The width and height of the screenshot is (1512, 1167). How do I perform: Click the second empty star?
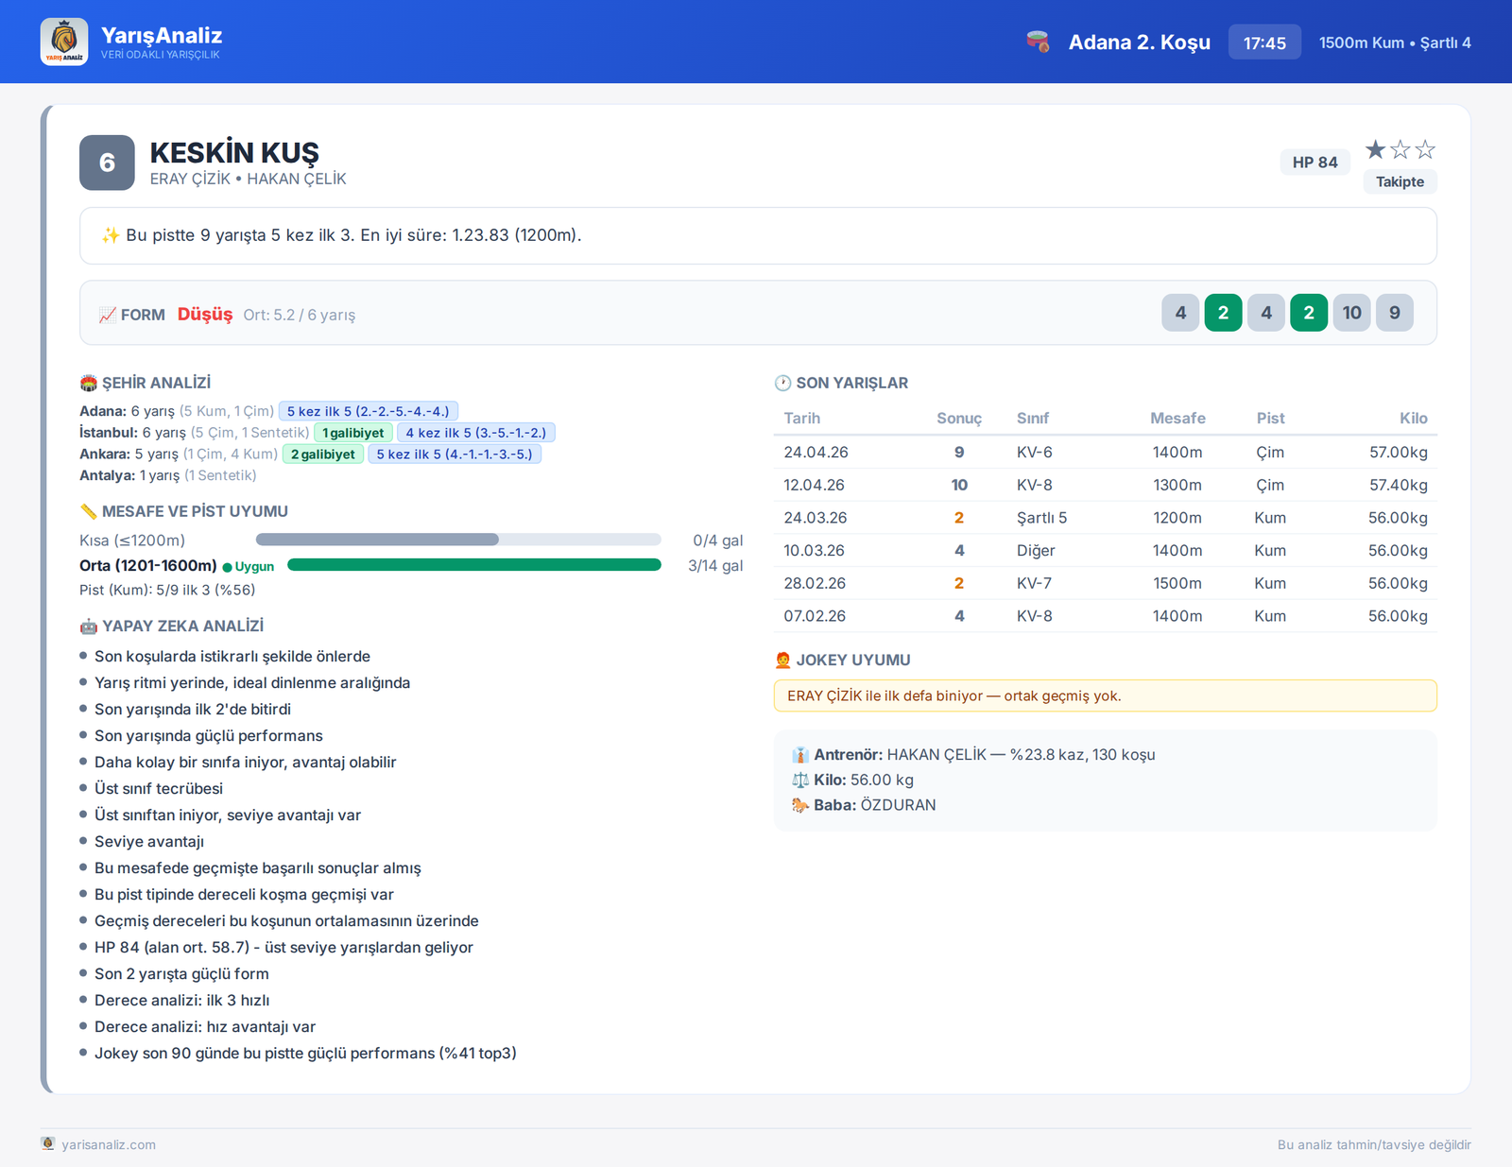coord(1400,149)
